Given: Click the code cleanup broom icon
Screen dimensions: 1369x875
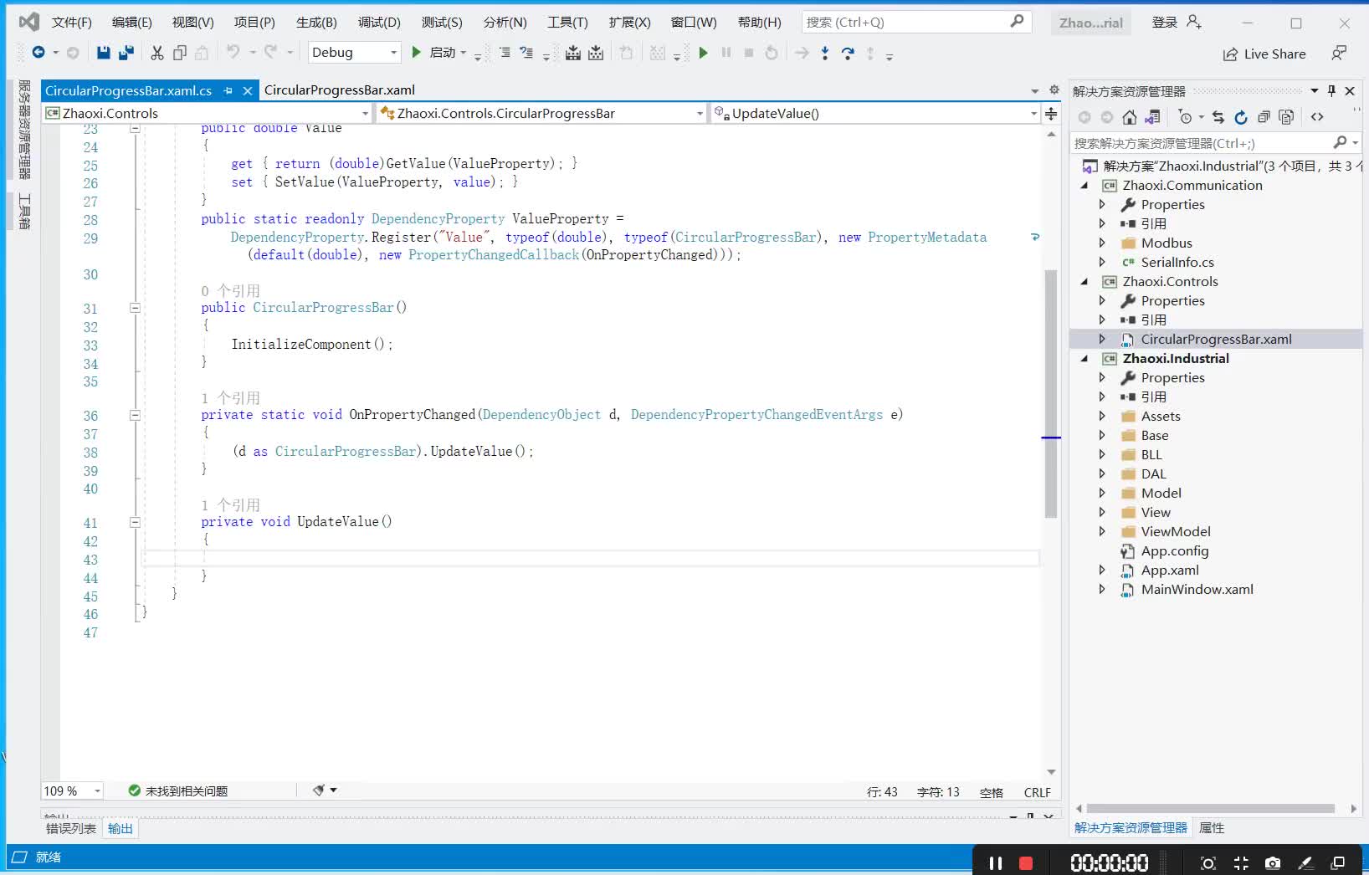Looking at the screenshot, I should (319, 790).
